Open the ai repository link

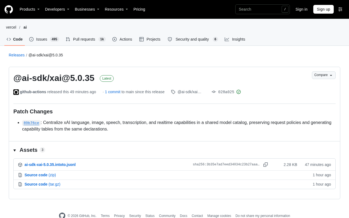click(25, 27)
